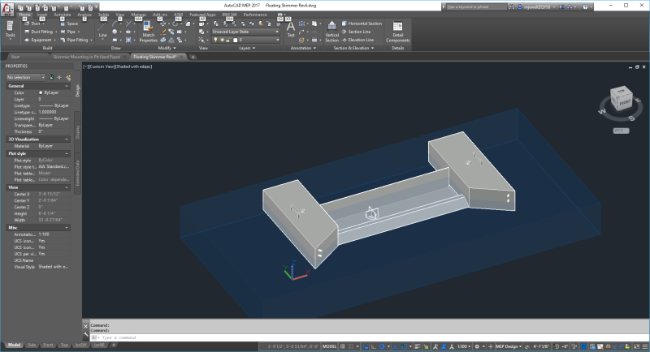Screen dimensions: 650x352
Task: Collapse the Plot style section
Action: point(67,153)
